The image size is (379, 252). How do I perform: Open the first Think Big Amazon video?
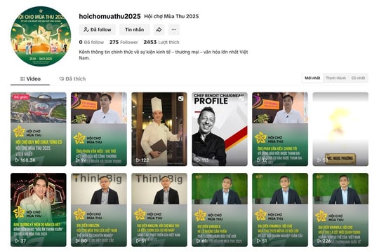pyautogui.click(x=99, y=210)
